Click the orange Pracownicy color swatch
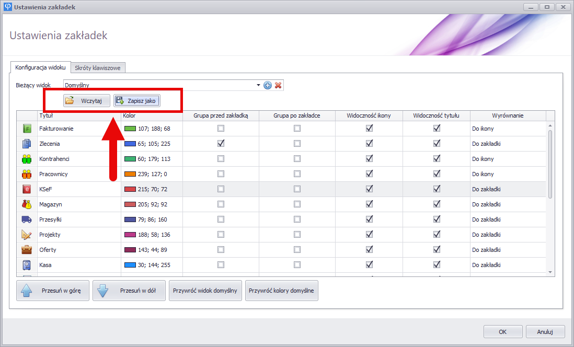Image resolution: width=574 pixels, height=347 pixels. coord(130,174)
